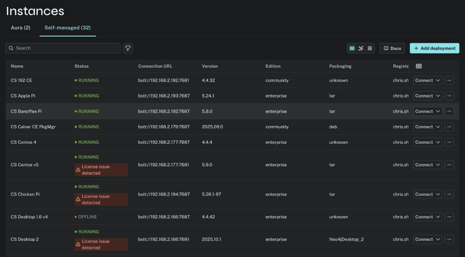The height and width of the screenshot is (257, 465).
Task: Click the Neo4jDesktop_2 packaging cell
Action: click(346, 239)
